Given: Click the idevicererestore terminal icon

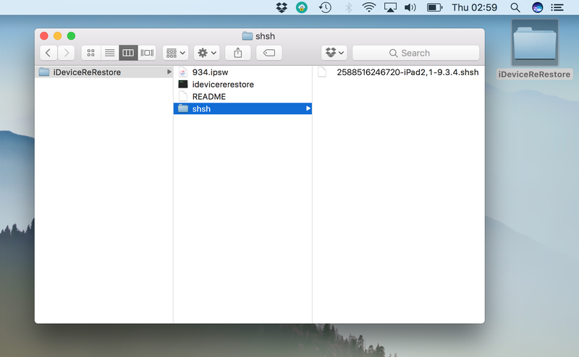Looking at the screenshot, I should coord(183,85).
